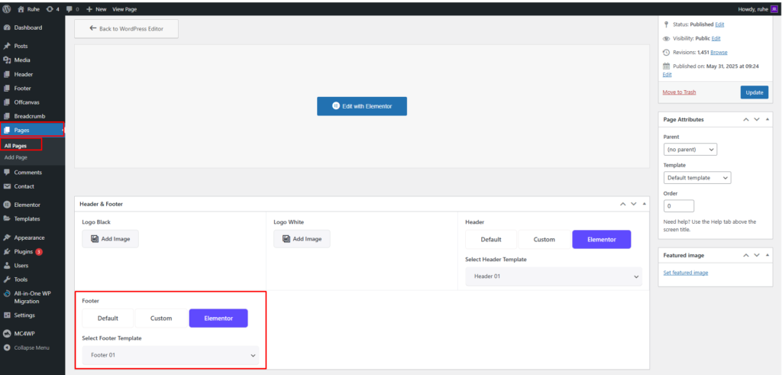Click the Header menu icon in sidebar

[x=7, y=74]
